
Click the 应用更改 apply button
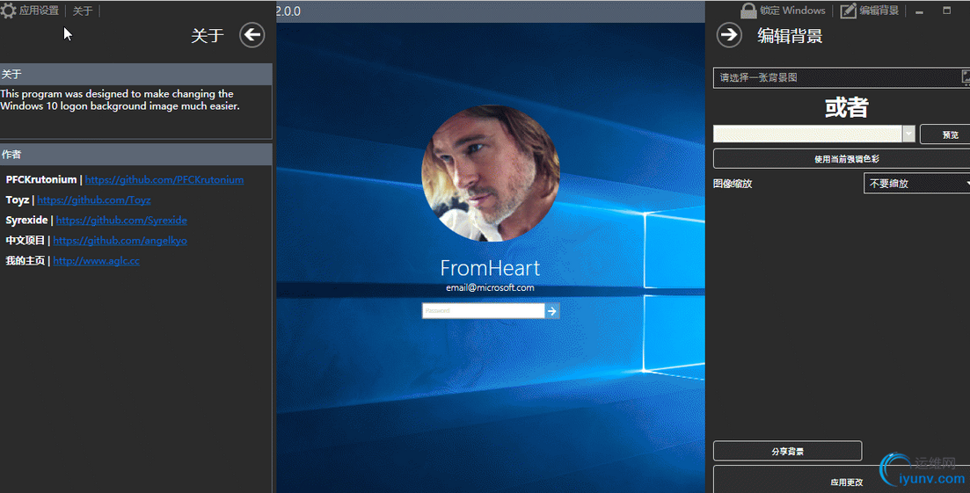pyautogui.click(x=842, y=482)
